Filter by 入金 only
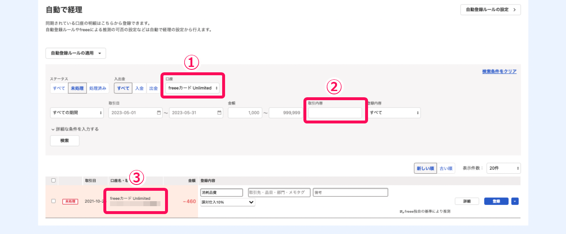The width and height of the screenshot is (566, 234). (139, 88)
